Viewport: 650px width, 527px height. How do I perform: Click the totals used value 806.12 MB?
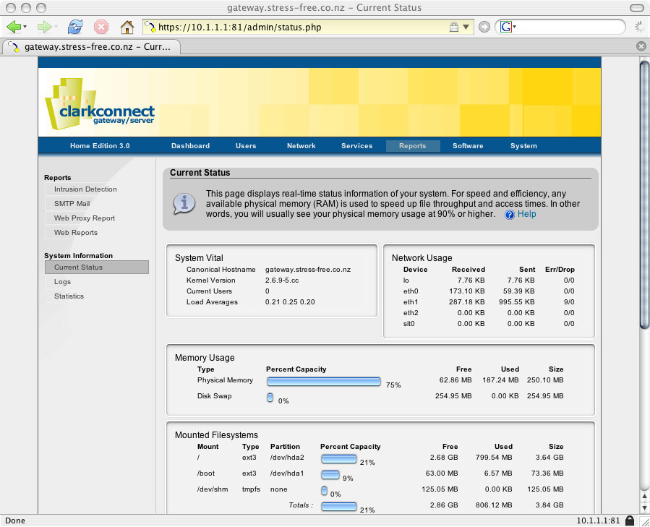(x=494, y=505)
